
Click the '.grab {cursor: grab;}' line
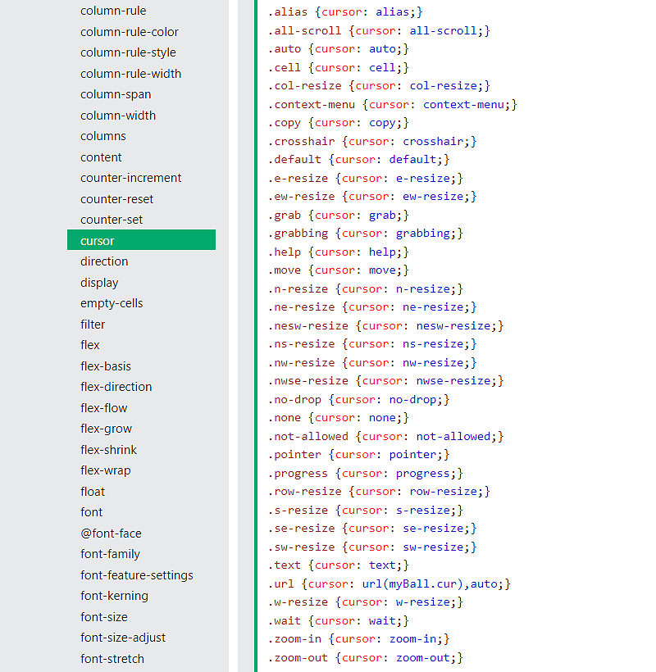[x=339, y=216]
